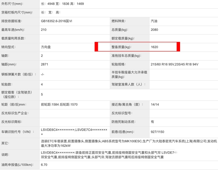
Task: Select the steering value 方向盘
Action: click(x=46, y=47)
